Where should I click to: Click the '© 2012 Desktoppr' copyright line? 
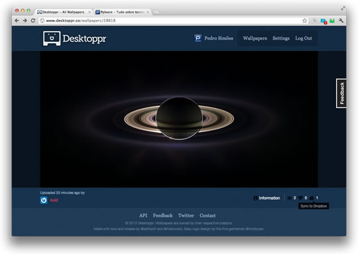coord(179,223)
